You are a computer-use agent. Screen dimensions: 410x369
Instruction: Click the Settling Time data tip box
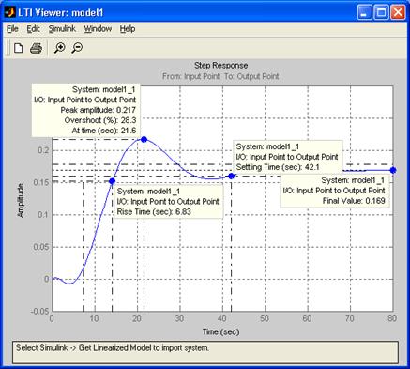(288, 157)
